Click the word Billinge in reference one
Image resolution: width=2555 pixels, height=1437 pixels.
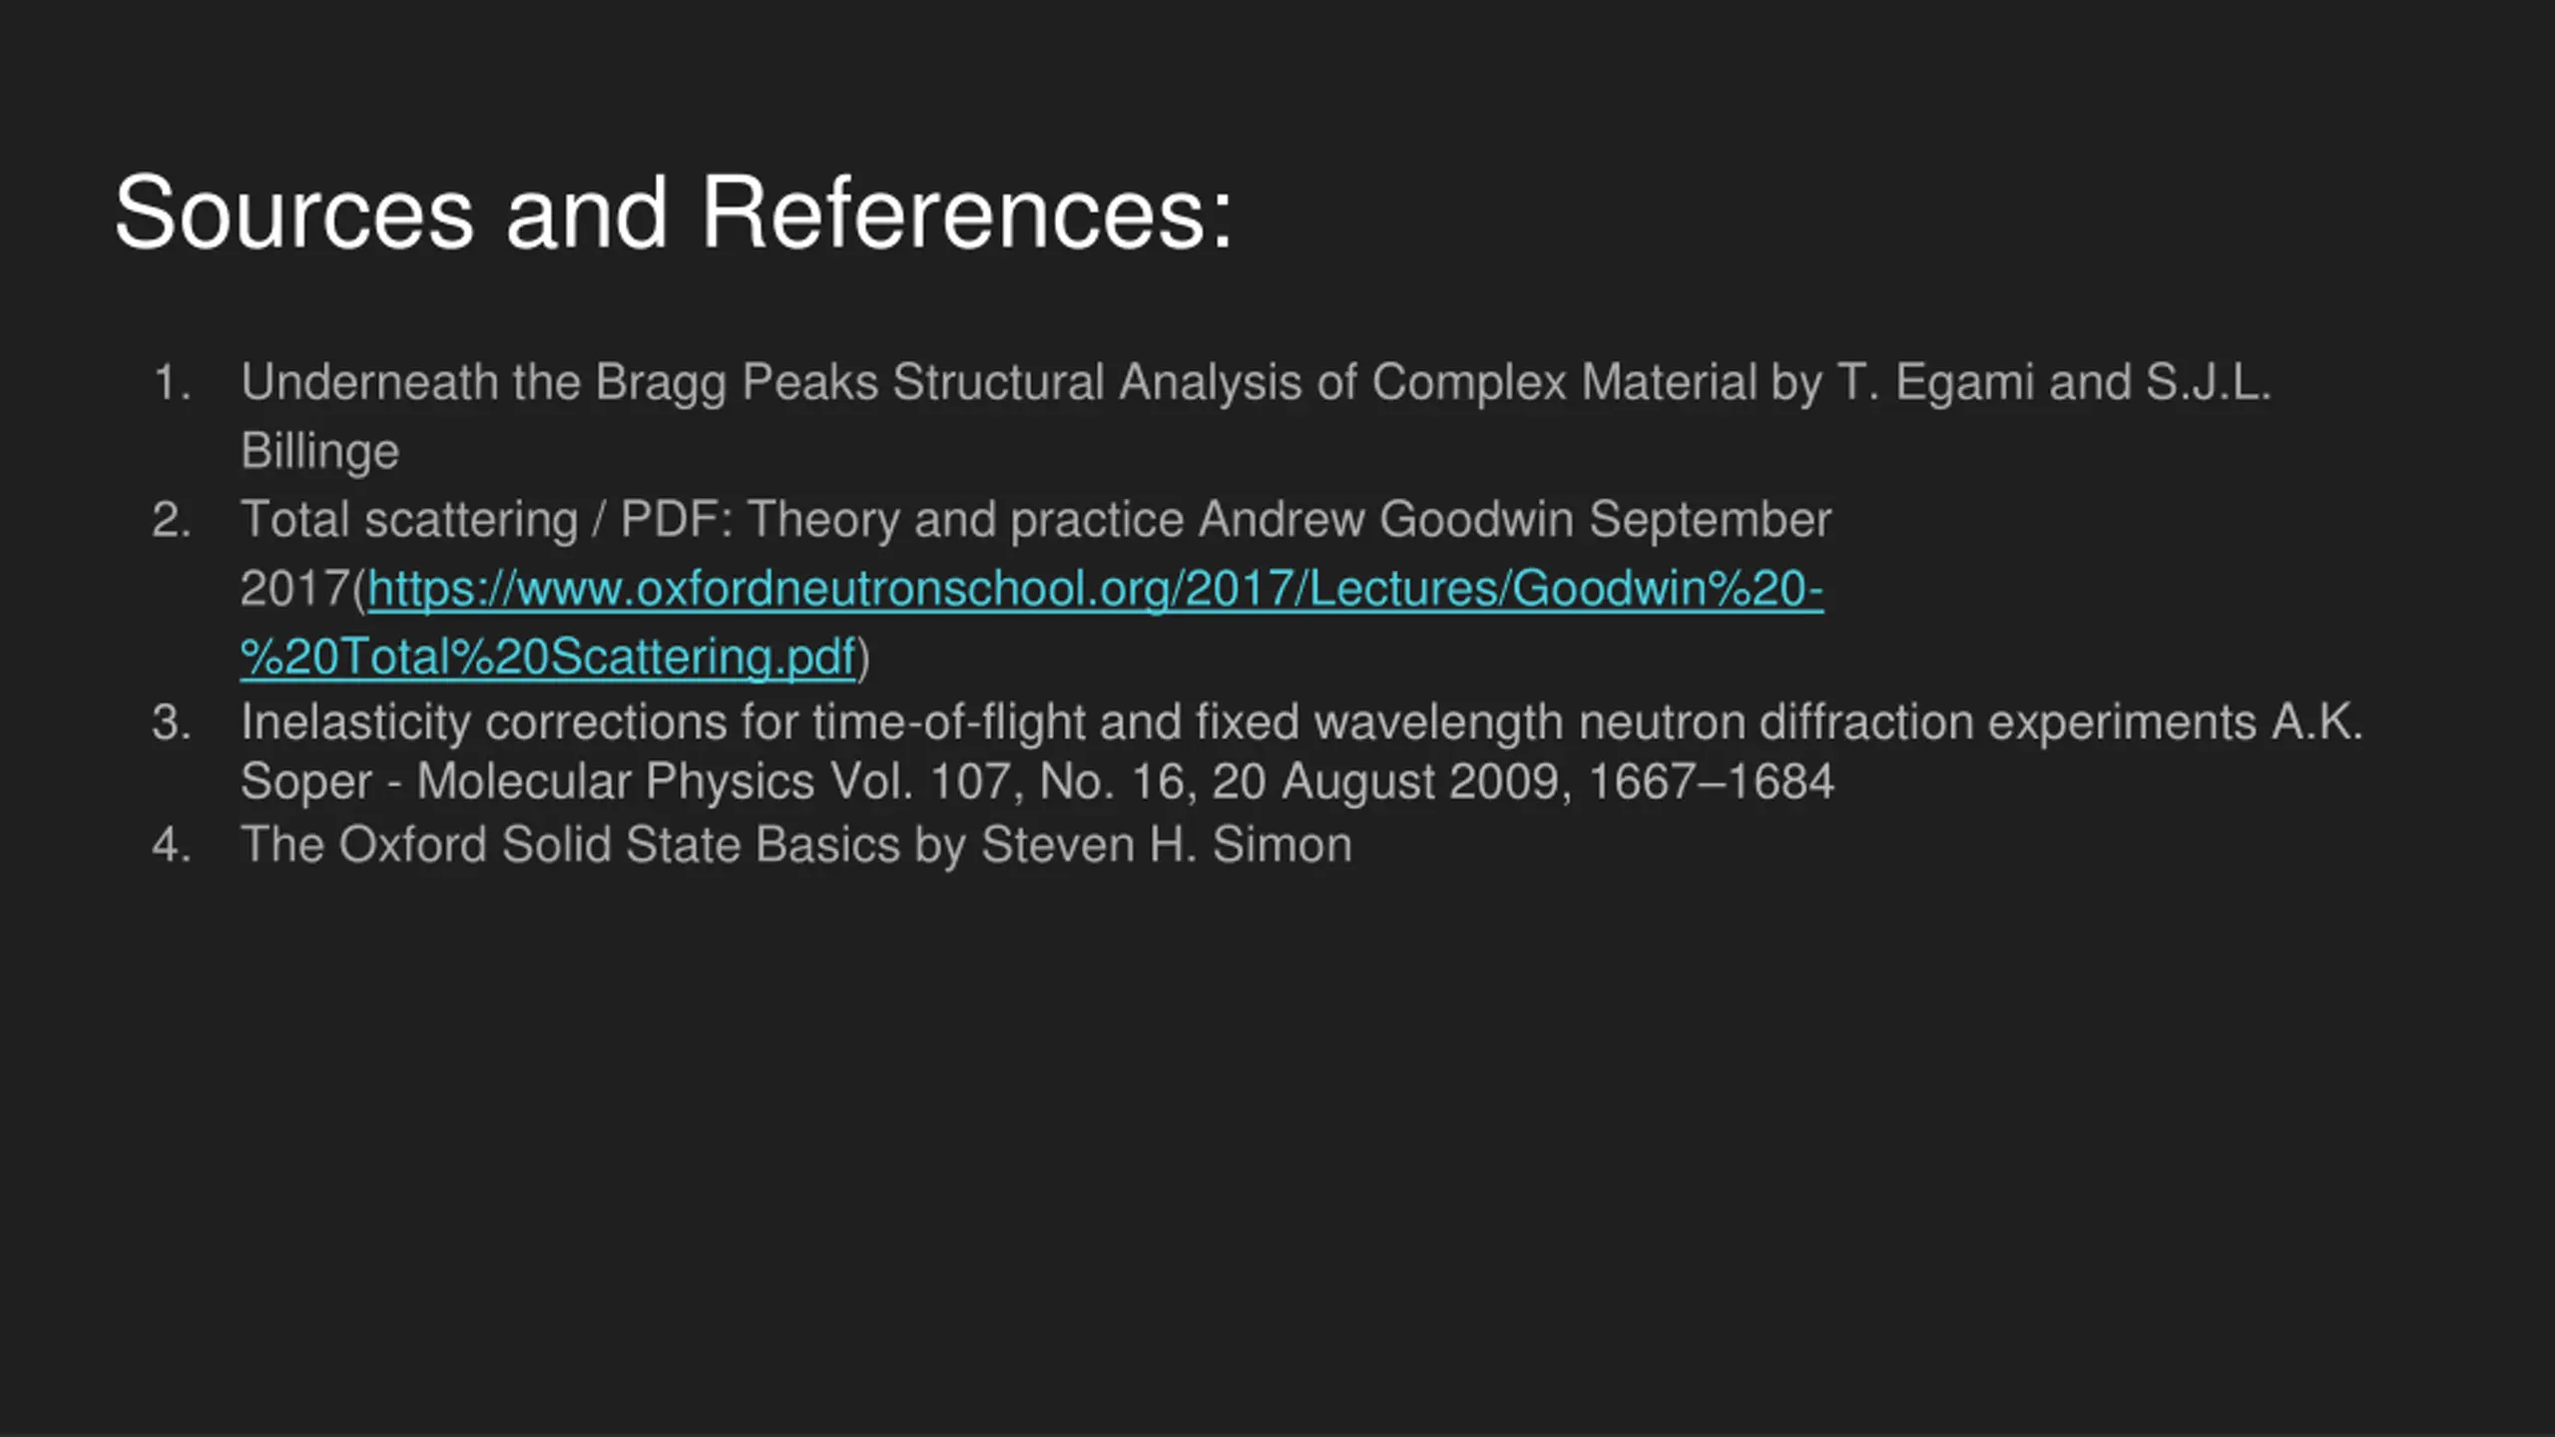pos(319,451)
